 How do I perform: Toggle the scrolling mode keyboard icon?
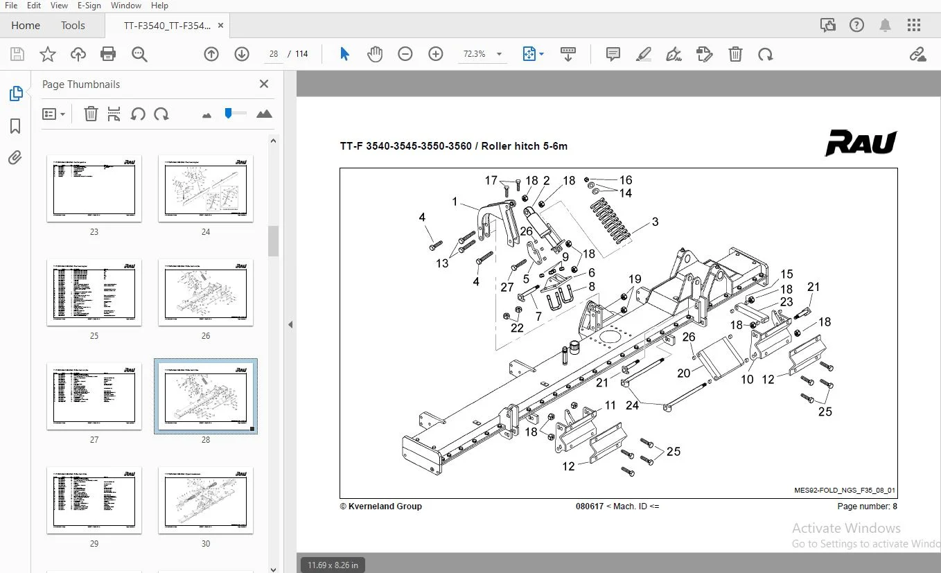click(x=568, y=54)
